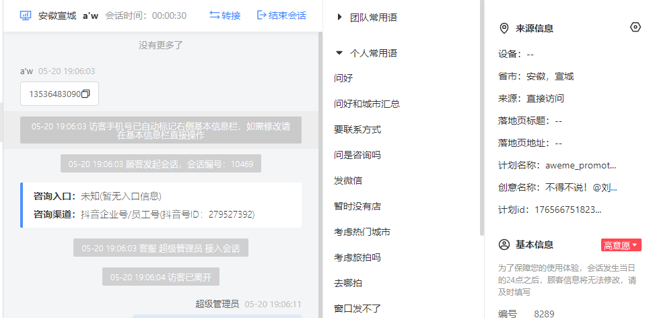Select the 问是咨询吗 quick phrase

(357, 155)
